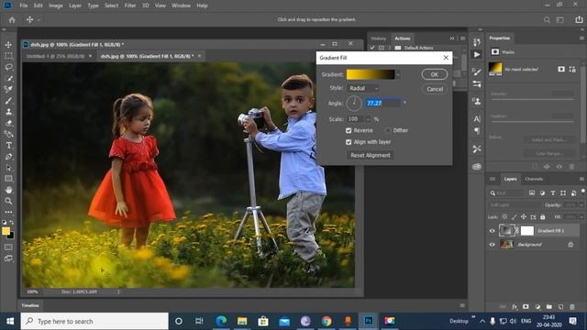Click OK in Gradient Fill dialog
The width and height of the screenshot is (587, 330).
pyautogui.click(x=434, y=74)
